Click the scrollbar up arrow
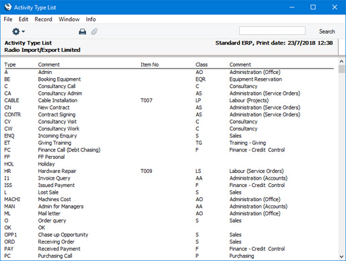Screen dimensions: 346x261 341,61
